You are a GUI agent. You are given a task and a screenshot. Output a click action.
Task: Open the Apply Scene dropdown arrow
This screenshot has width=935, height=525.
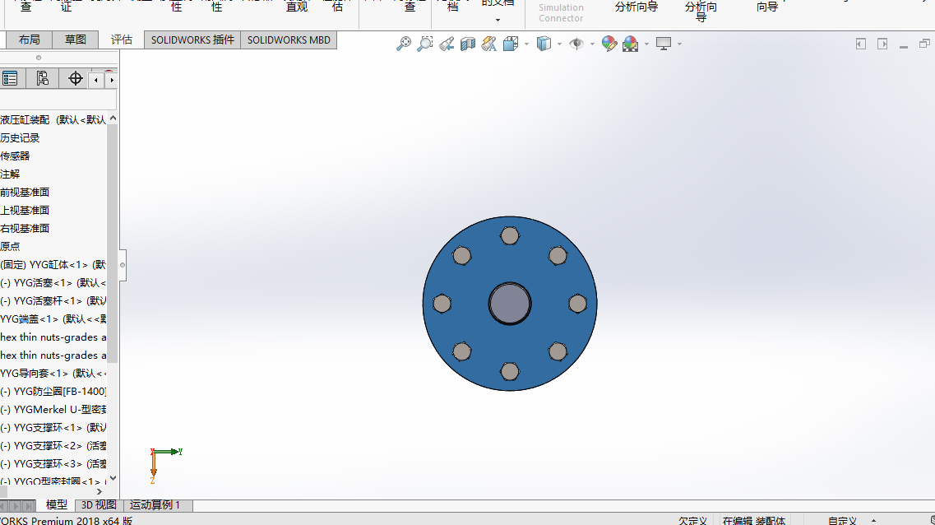pyautogui.click(x=646, y=44)
